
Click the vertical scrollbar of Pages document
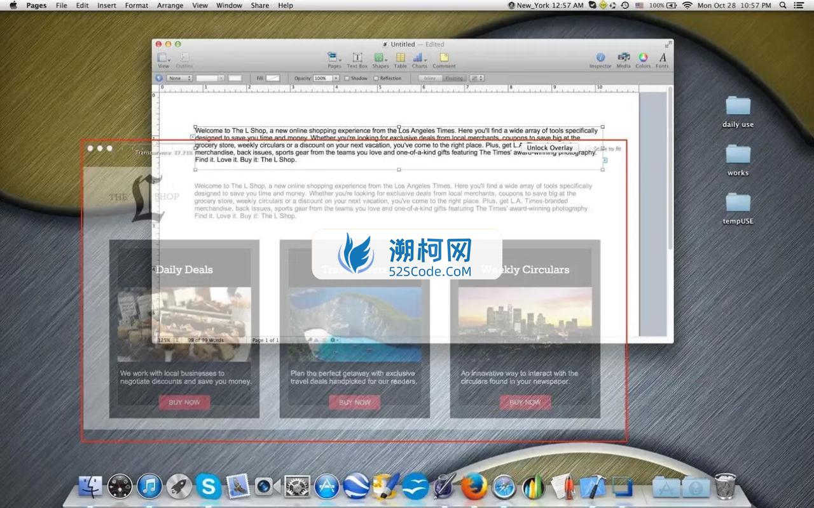669,168
